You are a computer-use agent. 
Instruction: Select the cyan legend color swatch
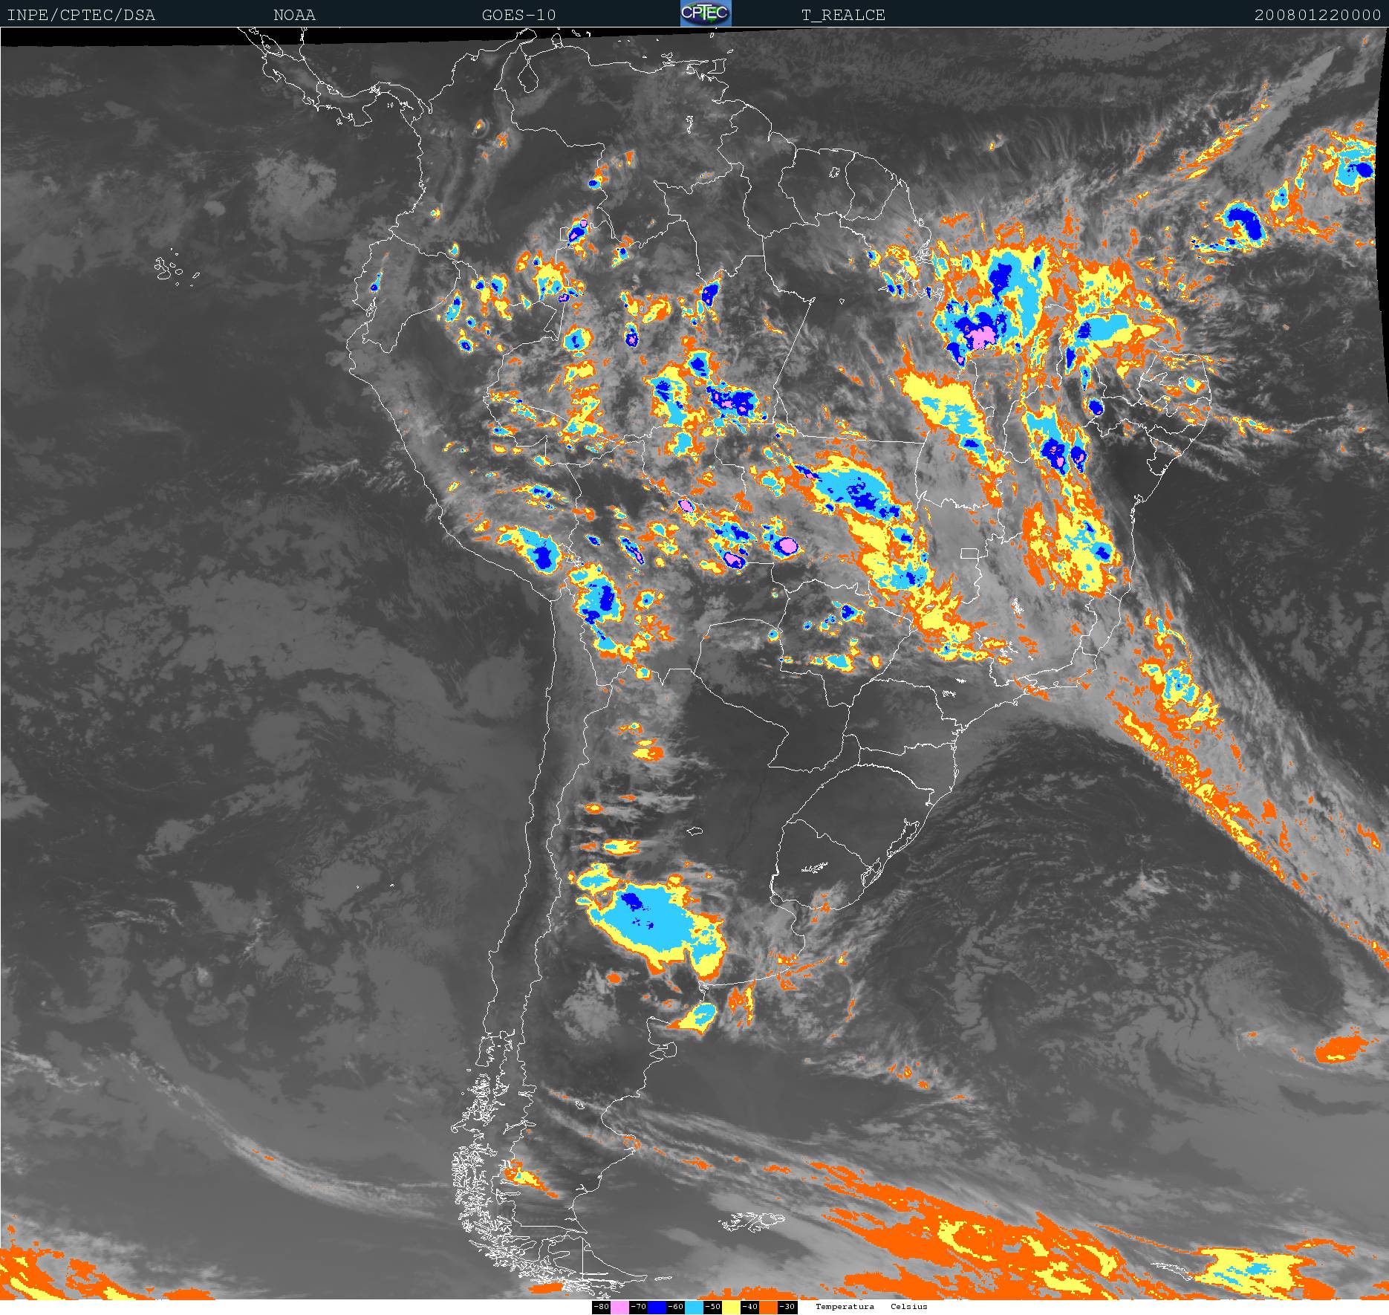tap(694, 1307)
